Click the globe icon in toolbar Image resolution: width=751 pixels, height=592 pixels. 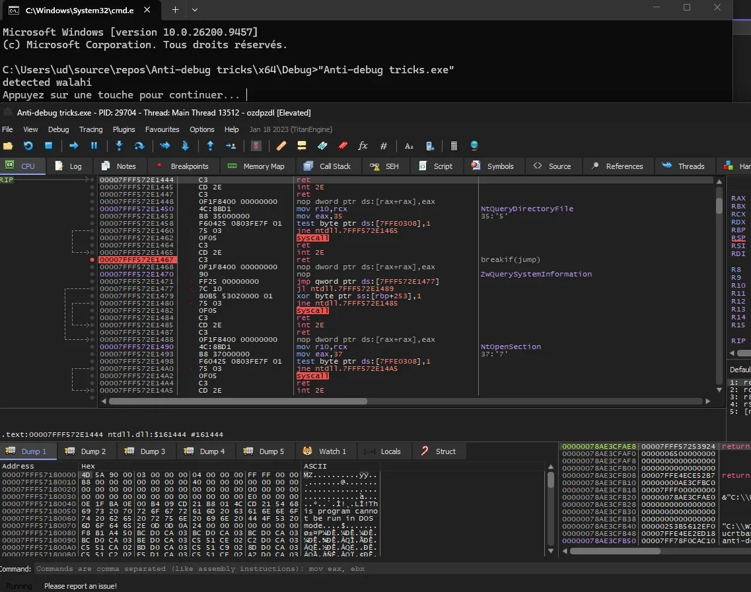(474, 146)
